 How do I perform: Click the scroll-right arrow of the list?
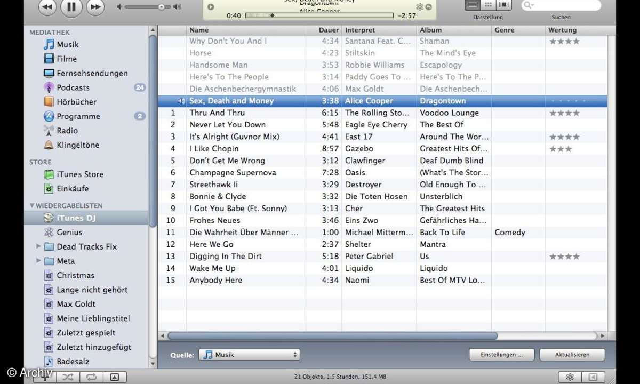602,336
